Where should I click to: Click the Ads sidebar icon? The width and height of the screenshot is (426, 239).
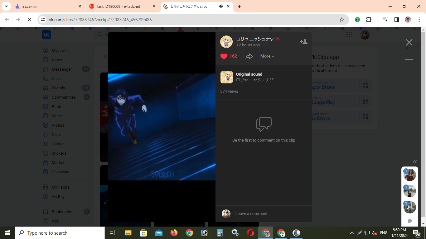click(46, 221)
